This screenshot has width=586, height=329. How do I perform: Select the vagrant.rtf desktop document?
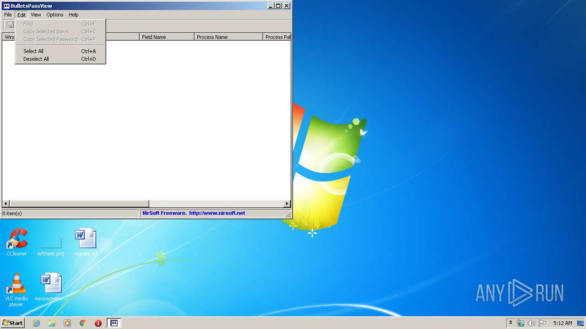pyautogui.click(x=86, y=242)
